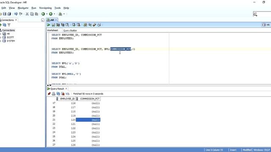Click the Cut scissors icon

point(27,14)
